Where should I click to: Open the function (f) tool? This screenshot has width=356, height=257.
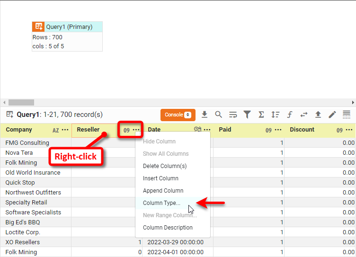[x=290, y=115]
